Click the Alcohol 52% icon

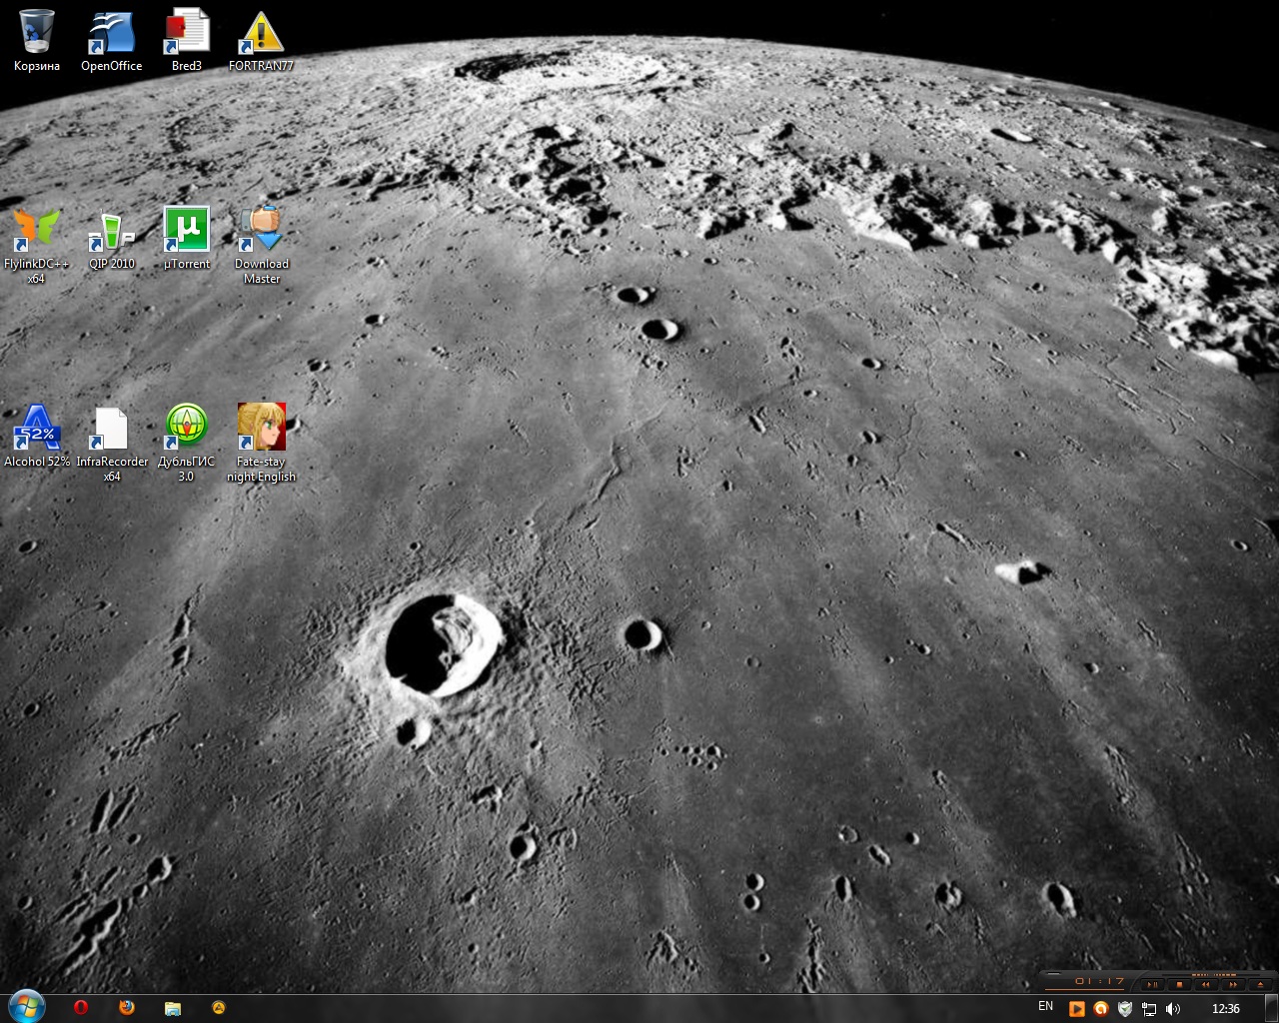click(x=36, y=429)
